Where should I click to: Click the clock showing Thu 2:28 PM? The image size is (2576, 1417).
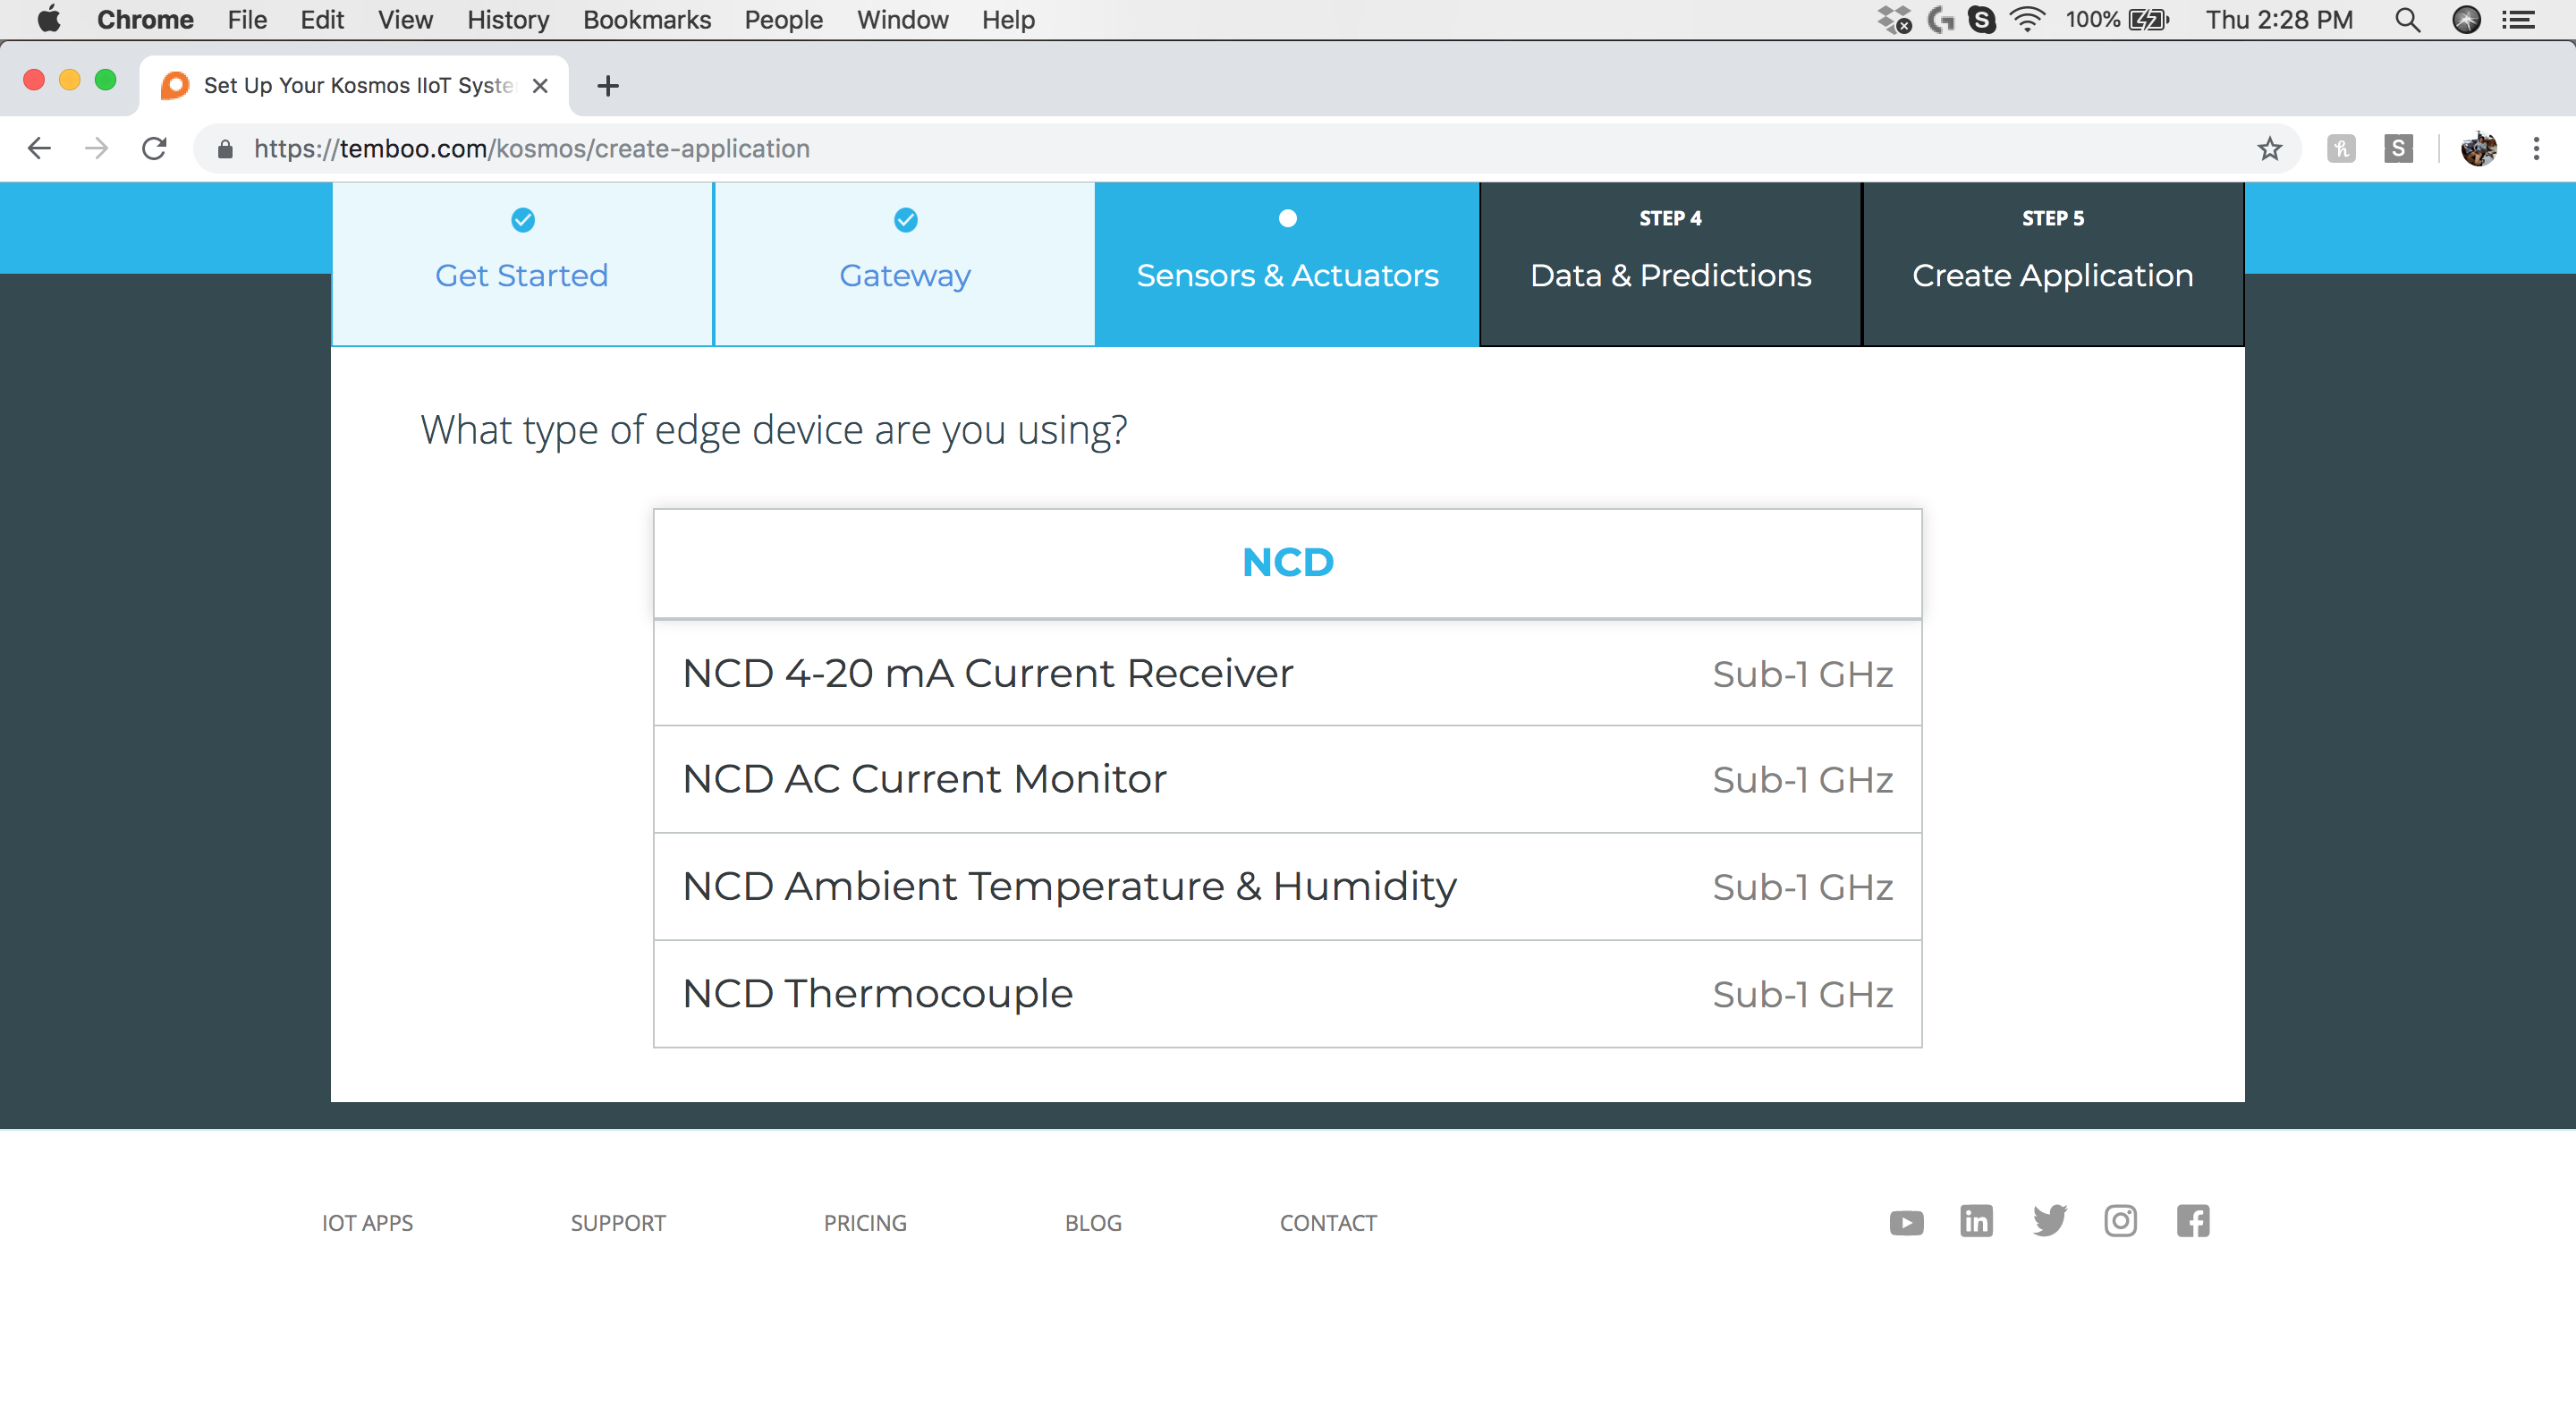pyautogui.click(x=2280, y=20)
